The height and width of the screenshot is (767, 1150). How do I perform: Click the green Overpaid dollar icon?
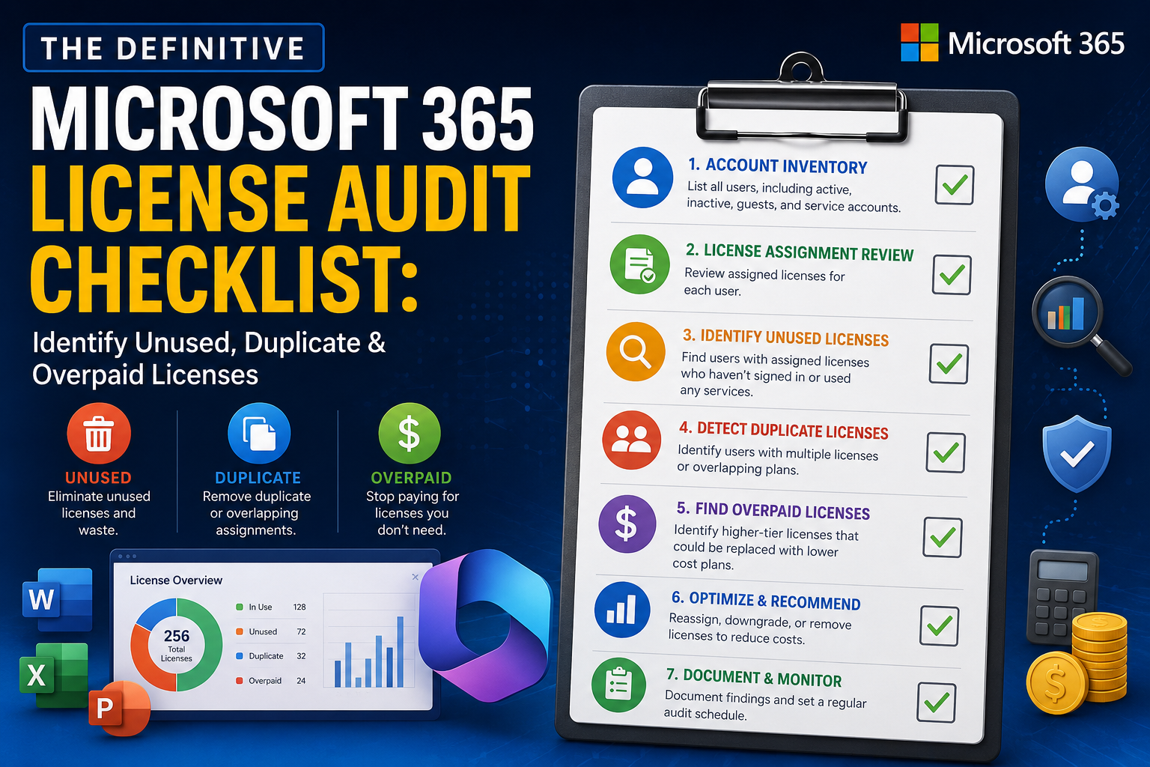[410, 434]
